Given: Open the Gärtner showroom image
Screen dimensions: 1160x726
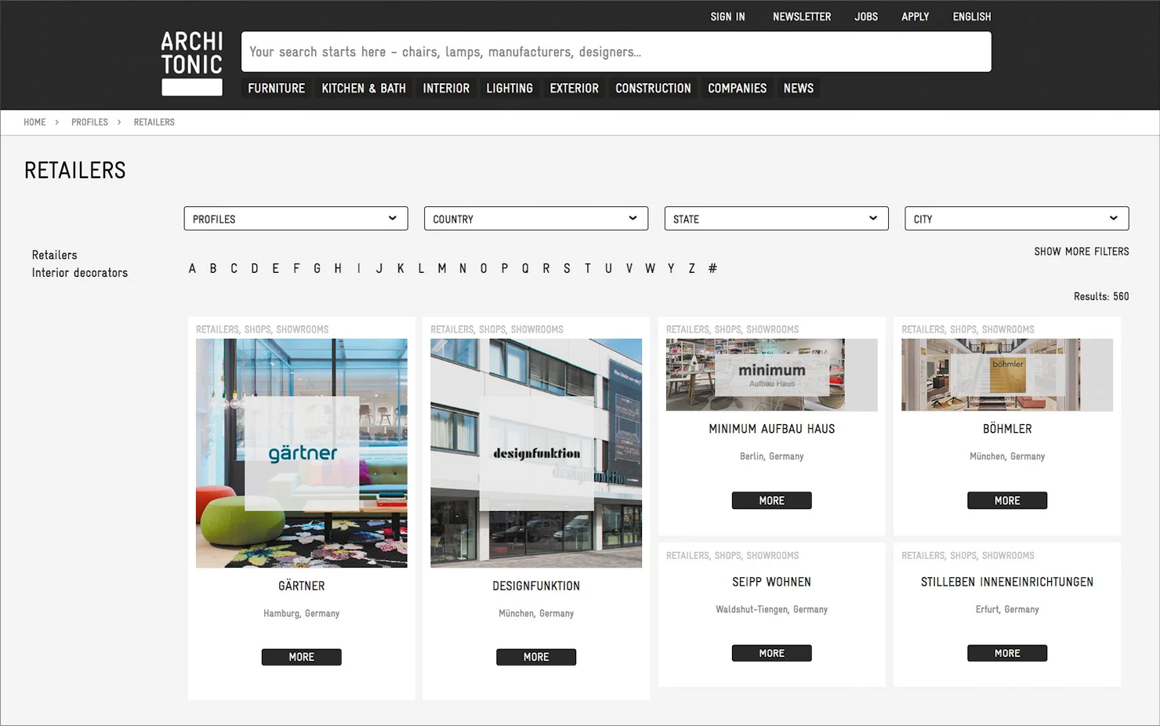Looking at the screenshot, I should pyautogui.click(x=302, y=453).
